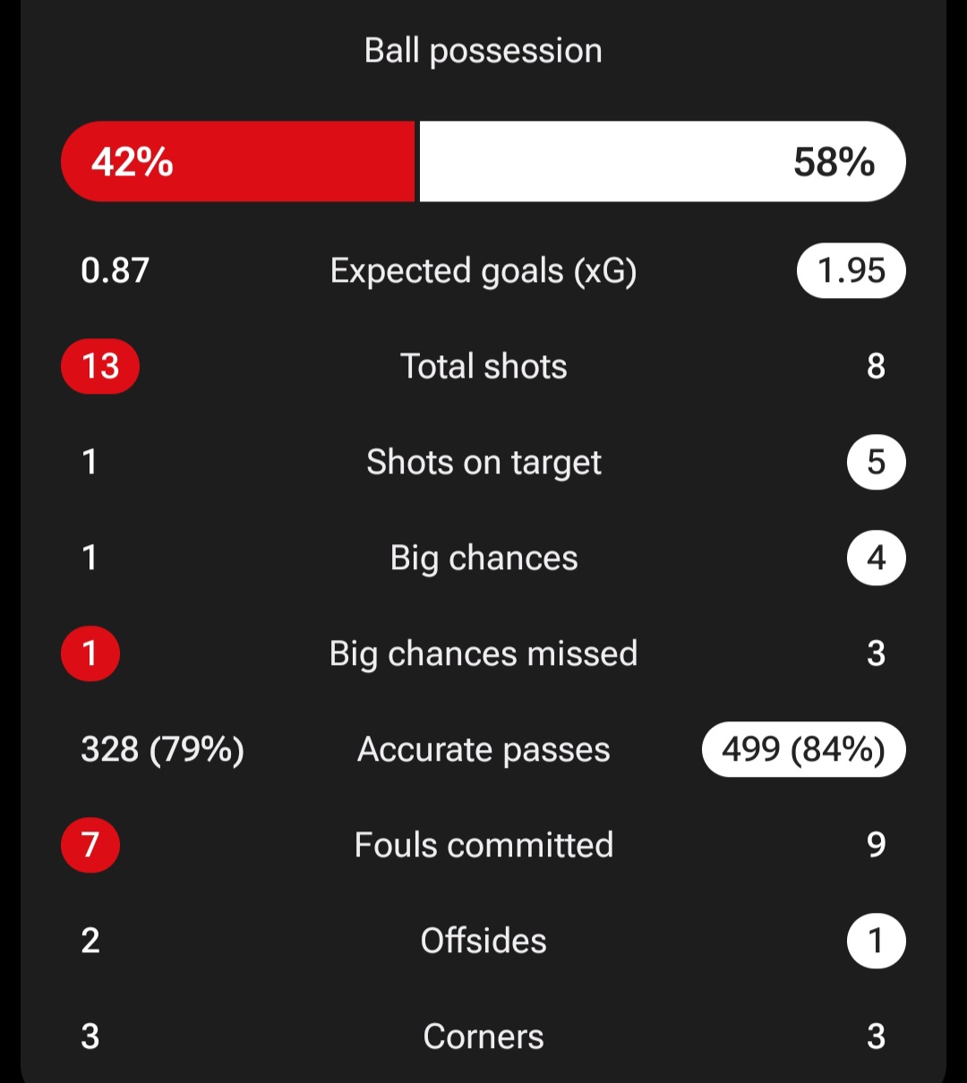Select the Expected goals (xG) label
Viewport: 967px width, 1083px height.
pos(483,270)
